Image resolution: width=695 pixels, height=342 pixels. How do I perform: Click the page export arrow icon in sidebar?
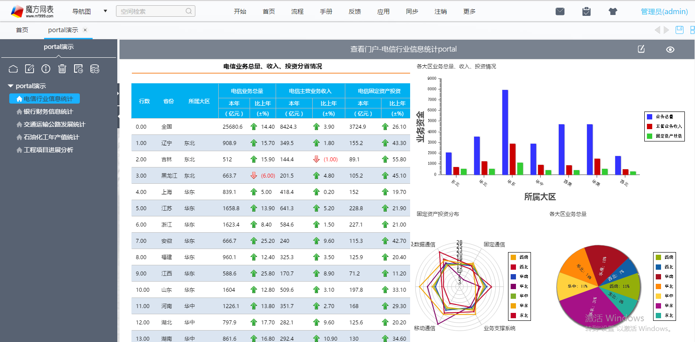tap(78, 69)
